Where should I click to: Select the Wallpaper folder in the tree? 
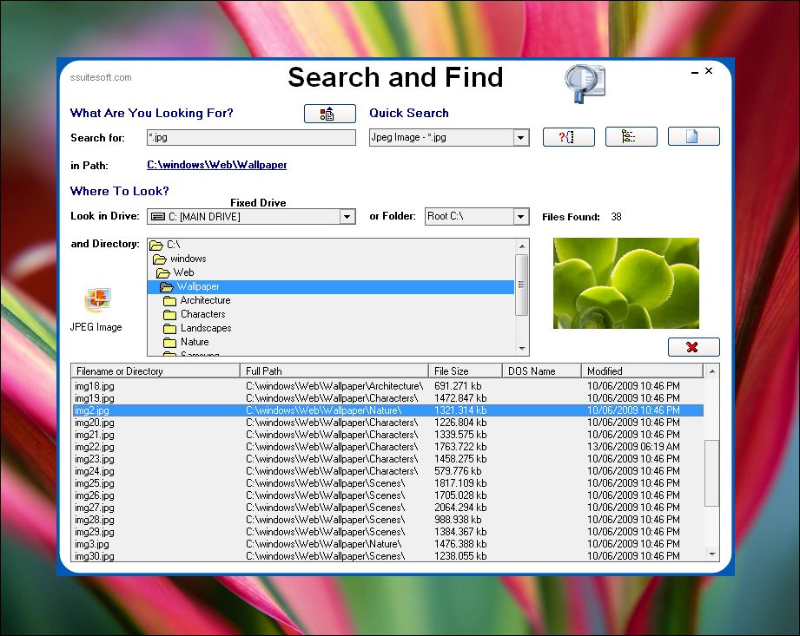tap(201, 286)
